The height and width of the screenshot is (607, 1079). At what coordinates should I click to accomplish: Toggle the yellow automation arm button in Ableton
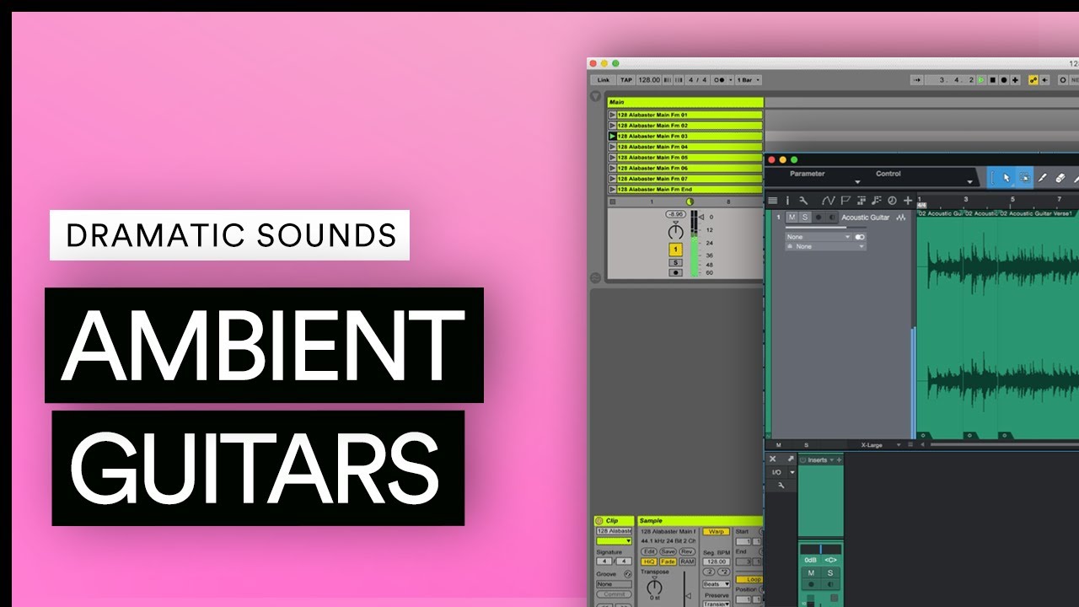pos(1033,80)
